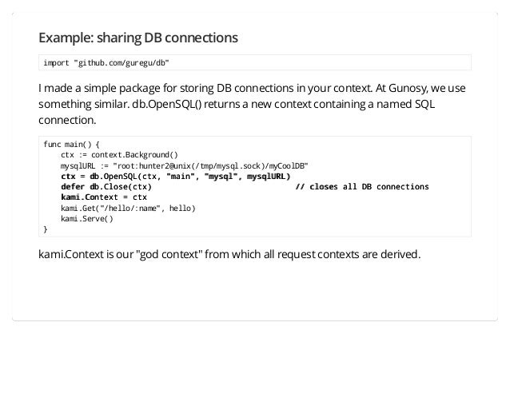
Task: Click the context.Background() code line
Action: (119, 155)
